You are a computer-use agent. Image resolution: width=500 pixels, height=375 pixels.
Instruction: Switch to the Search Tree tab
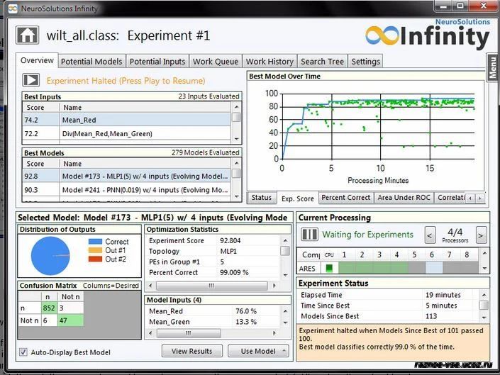pyautogui.click(x=323, y=62)
